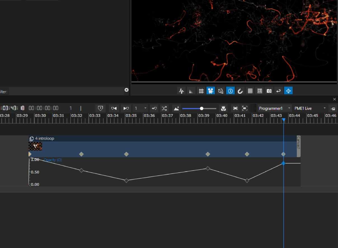The width and height of the screenshot is (338, 248).
Task: Disable the highlighted video camera view toggle
Action: tap(211, 91)
